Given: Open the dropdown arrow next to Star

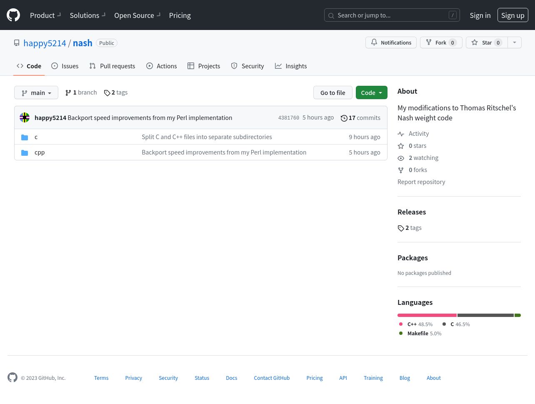Looking at the screenshot, I should [x=515, y=42].
